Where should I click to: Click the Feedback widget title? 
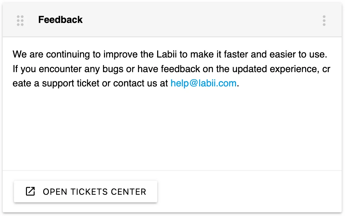[x=60, y=20]
